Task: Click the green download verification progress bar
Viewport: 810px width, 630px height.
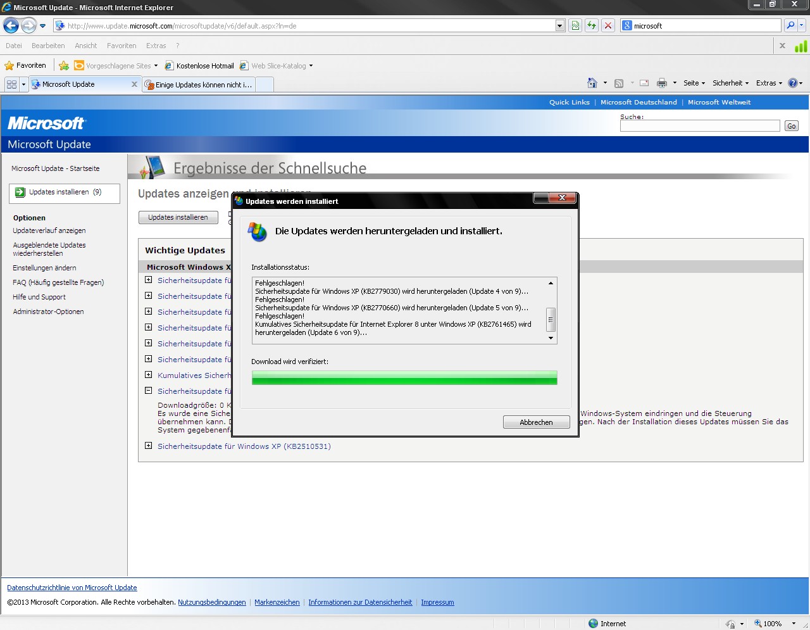Action: point(404,378)
